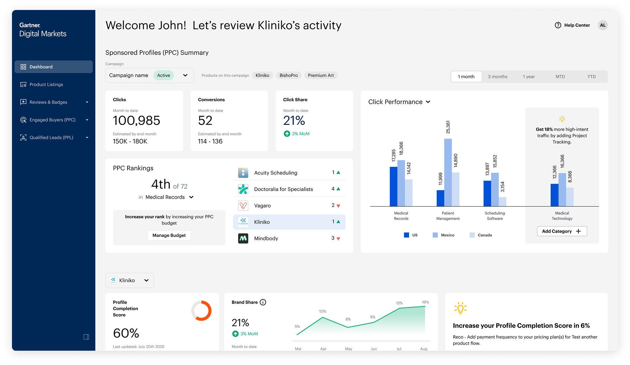Click the 52 conversions value

pos(205,120)
